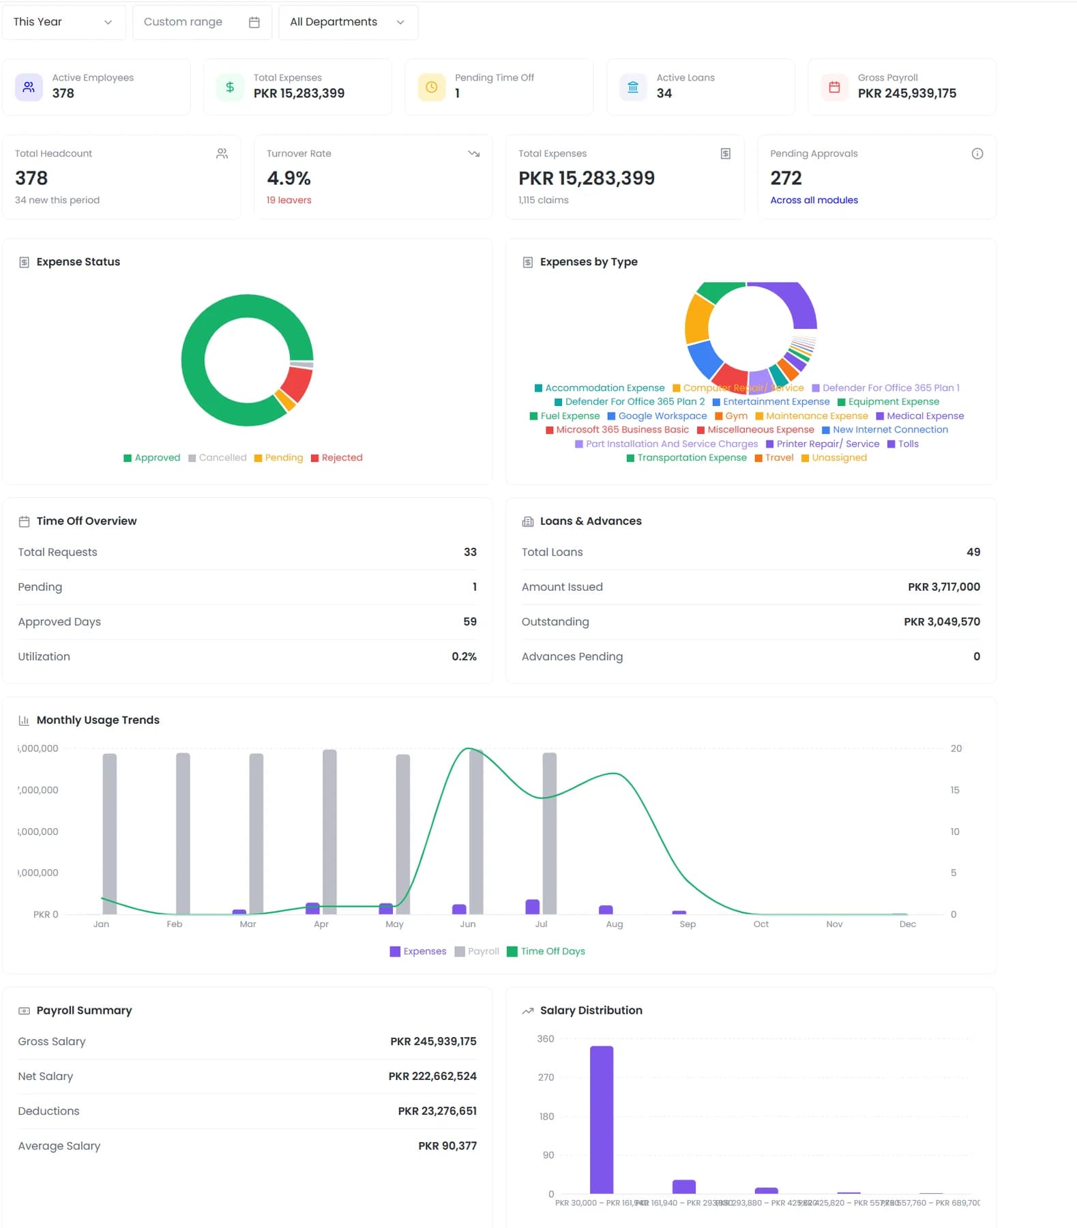Expand the All Departments dropdown

348,22
